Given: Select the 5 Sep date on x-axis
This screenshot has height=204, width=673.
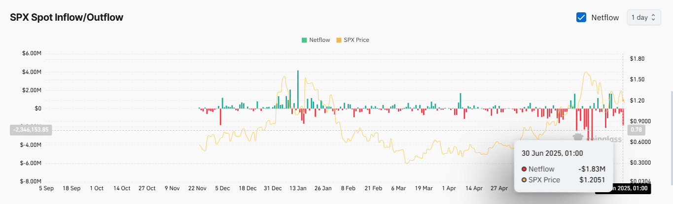Looking at the screenshot, I should click(46, 188).
